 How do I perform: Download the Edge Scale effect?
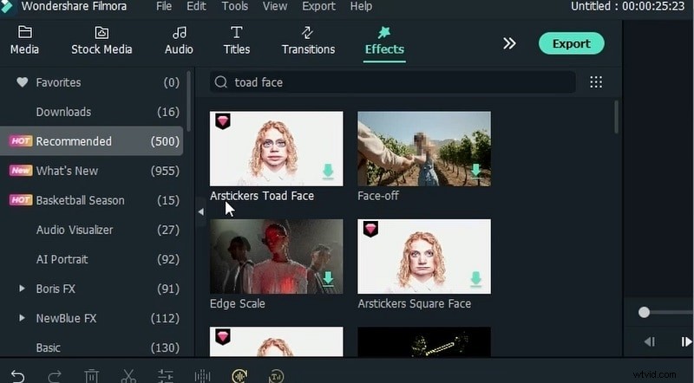tap(328, 280)
